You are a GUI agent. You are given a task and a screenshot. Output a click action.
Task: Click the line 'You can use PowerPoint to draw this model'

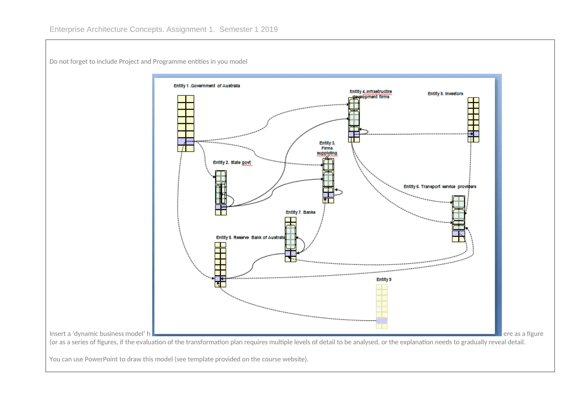[x=179, y=359]
